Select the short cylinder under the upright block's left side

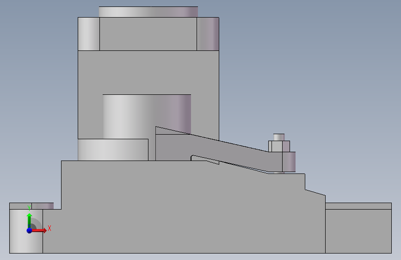click(x=113, y=150)
